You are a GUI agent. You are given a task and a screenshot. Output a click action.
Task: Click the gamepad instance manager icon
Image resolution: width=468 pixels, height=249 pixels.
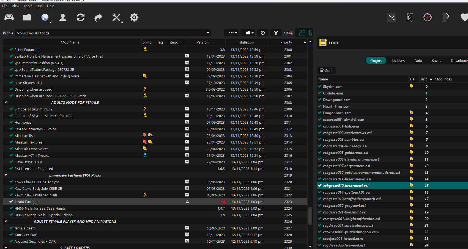click(9, 18)
